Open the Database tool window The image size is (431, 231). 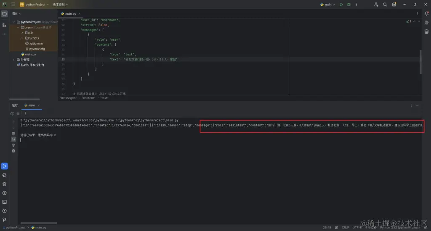click(x=426, y=31)
